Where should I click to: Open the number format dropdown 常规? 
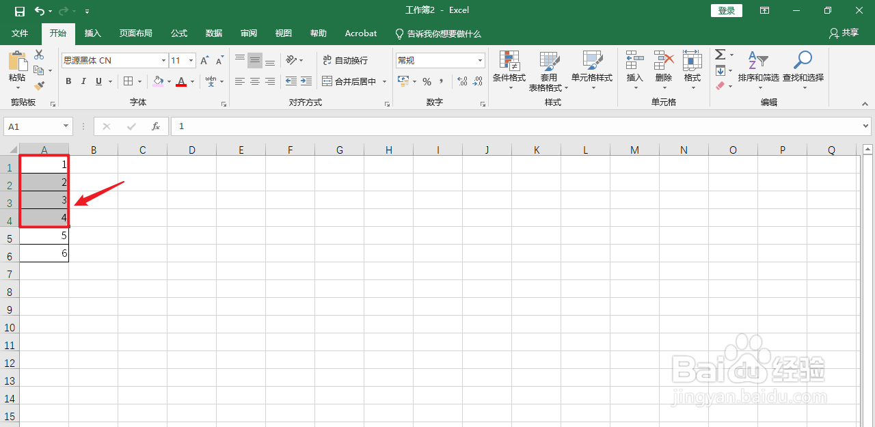click(481, 60)
